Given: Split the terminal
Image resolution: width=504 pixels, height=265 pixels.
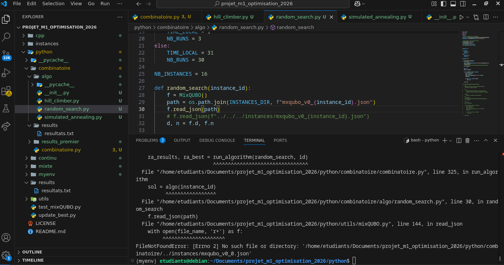Looking at the screenshot, I should (459, 140).
